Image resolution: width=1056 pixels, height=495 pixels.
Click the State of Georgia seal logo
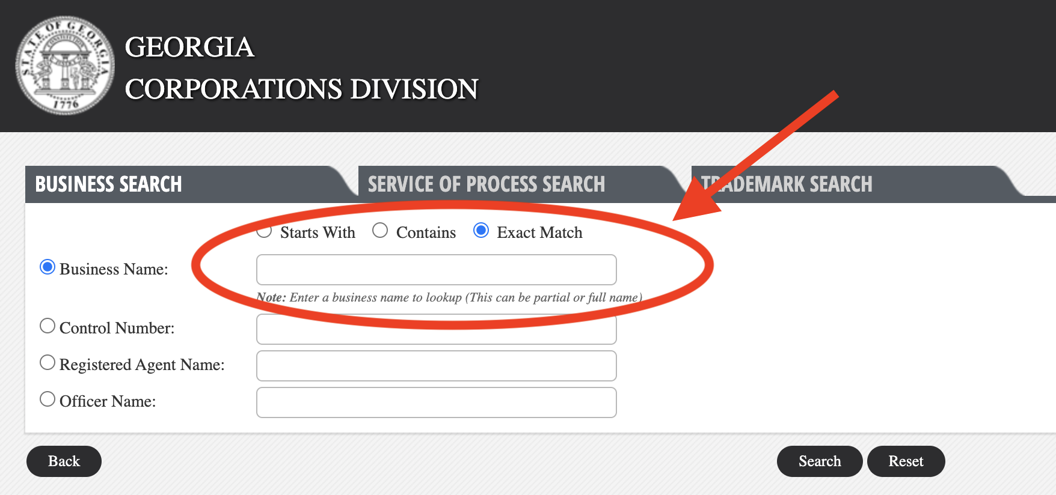(65, 65)
